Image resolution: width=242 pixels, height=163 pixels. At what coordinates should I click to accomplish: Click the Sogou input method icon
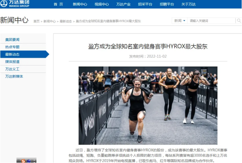[x=23, y=161]
